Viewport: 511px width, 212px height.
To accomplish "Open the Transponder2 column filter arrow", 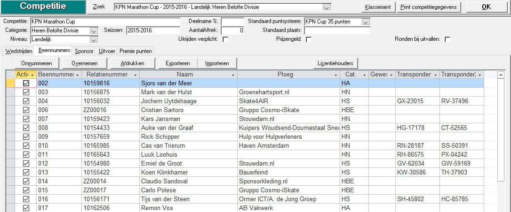I will pyautogui.click(x=479, y=75).
